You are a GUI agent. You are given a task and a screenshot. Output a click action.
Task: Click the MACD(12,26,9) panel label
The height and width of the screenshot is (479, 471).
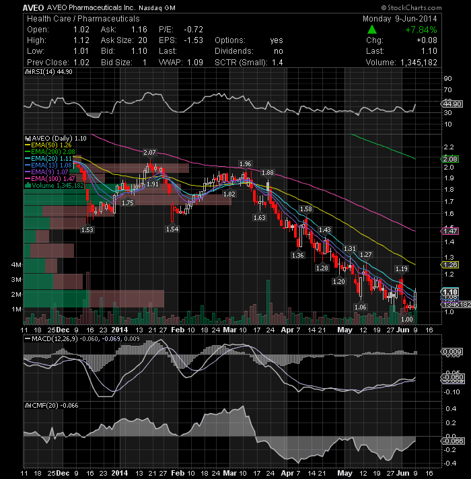tap(55, 339)
